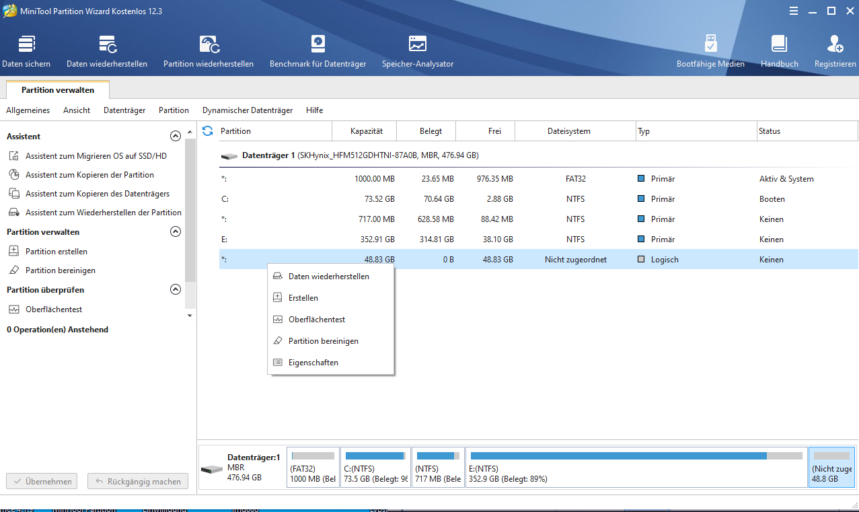The width and height of the screenshot is (859, 512).
Task: Collapse the Assistent section
Action: (x=176, y=136)
